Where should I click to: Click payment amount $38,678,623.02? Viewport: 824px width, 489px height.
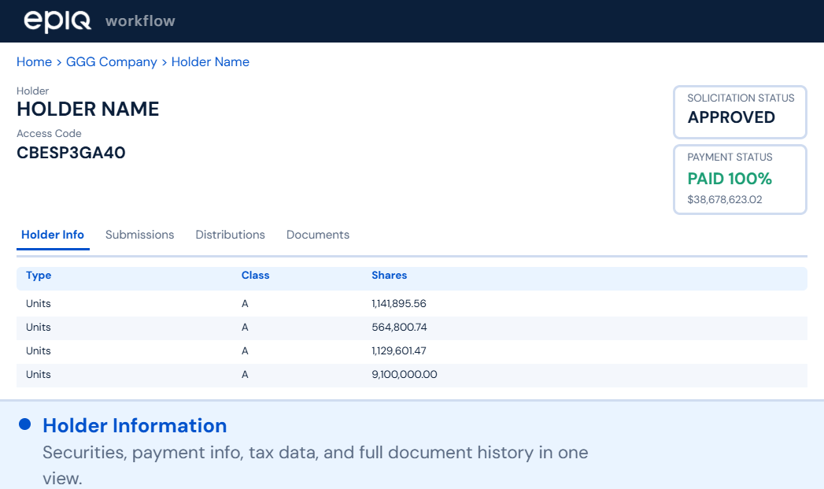click(725, 200)
